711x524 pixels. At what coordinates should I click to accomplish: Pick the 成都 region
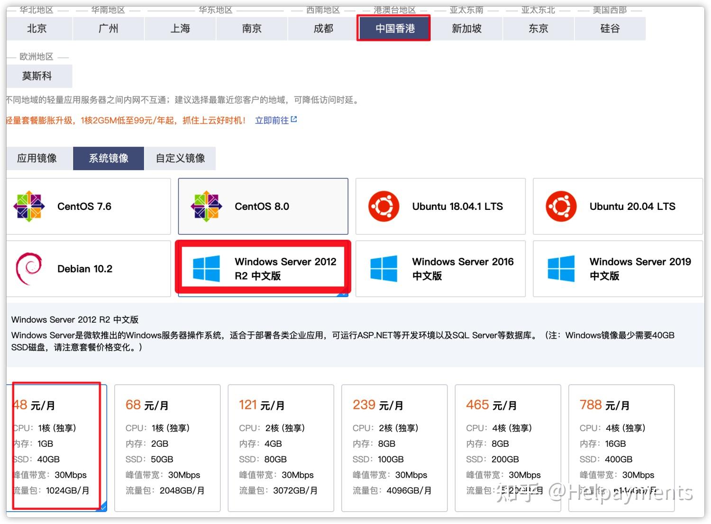[323, 28]
